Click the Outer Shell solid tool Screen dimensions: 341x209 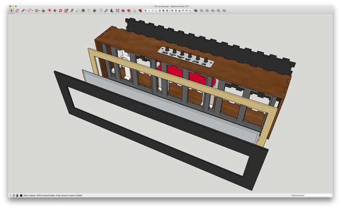point(196,11)
